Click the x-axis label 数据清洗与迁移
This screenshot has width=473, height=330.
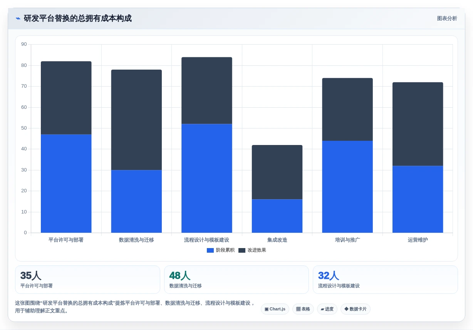(136, 240)
